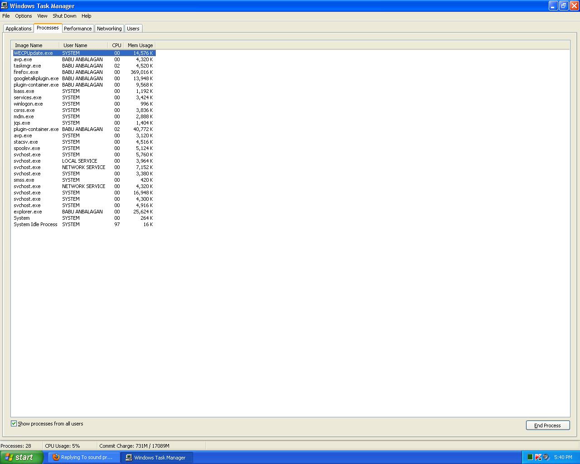This screenshot has width=580, height=464.
Task: Click the sound speaker tray icon
Action: point(546,457)
